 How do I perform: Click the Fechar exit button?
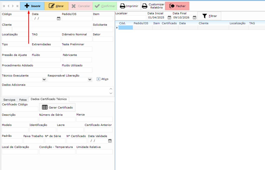click(177, 6)
